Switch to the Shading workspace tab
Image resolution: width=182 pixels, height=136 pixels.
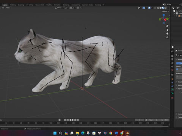[x=49, y=5]
